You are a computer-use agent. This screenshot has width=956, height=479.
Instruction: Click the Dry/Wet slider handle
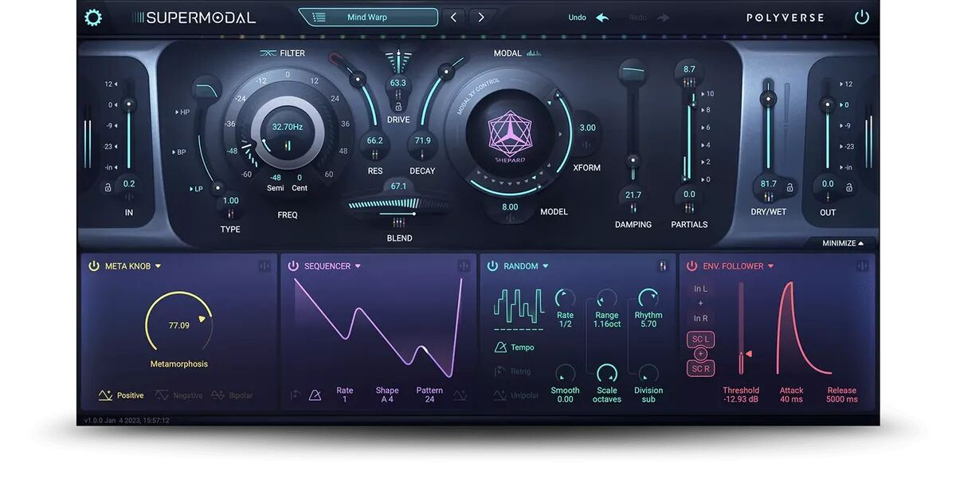pos(767,99)
